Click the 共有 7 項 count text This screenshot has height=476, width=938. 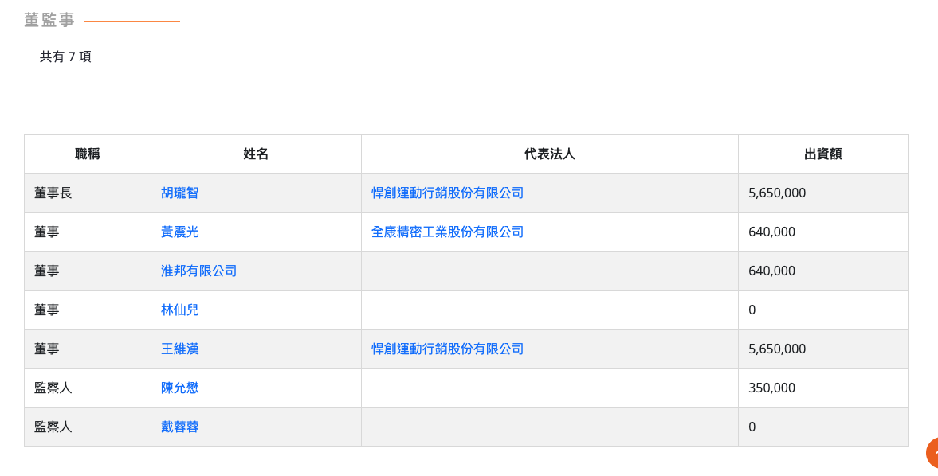65,57
